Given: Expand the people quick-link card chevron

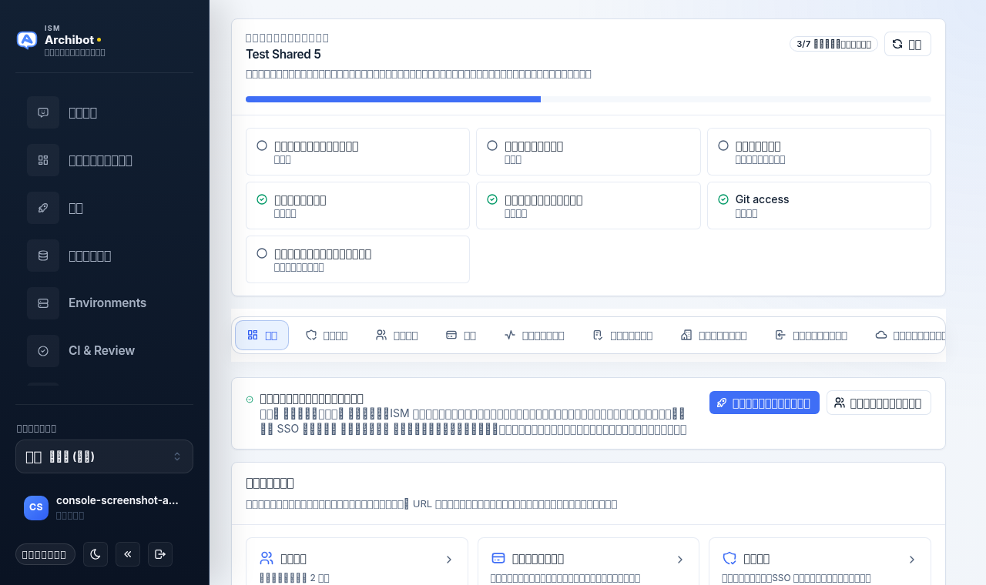Looking at the screenshot, I should 449,560.
